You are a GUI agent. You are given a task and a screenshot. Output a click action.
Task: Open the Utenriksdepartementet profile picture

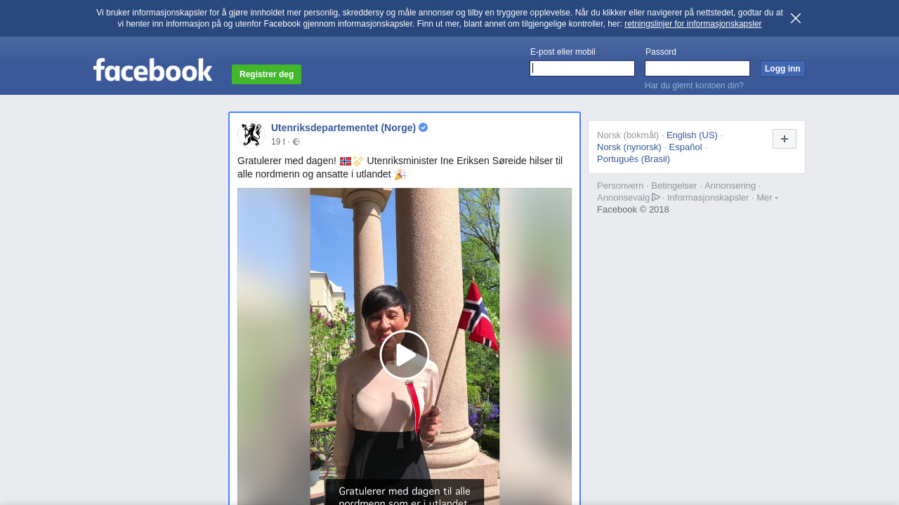tap(251, 135)
